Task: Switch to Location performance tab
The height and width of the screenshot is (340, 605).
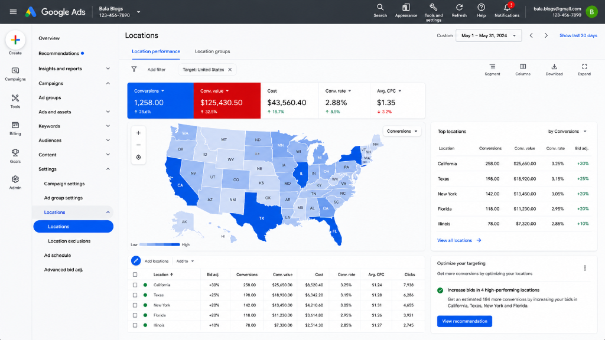Action: [156, 51]
